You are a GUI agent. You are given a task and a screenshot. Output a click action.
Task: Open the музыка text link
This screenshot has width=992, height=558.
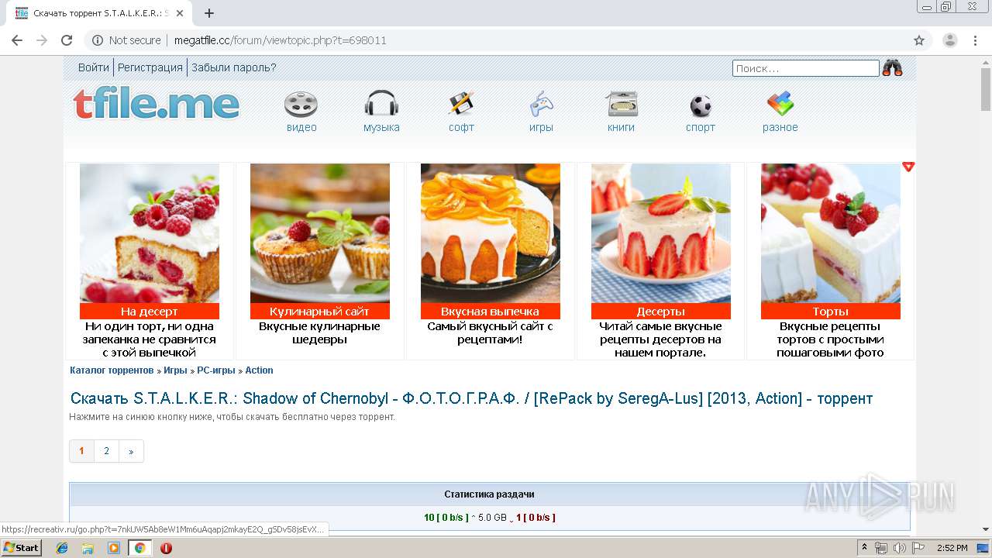381,128
